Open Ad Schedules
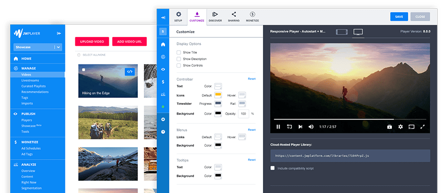Image resolution: width=443 pixels, height=193 pixels. (x=31, y=148)
